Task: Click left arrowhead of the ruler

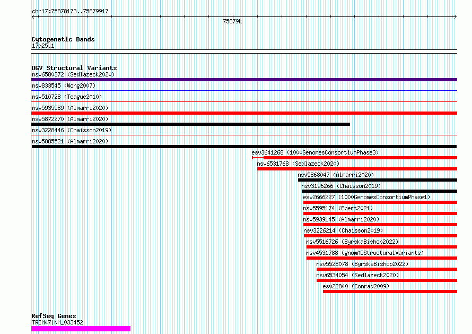Action: pyautogui.click(x=33, y=17)
